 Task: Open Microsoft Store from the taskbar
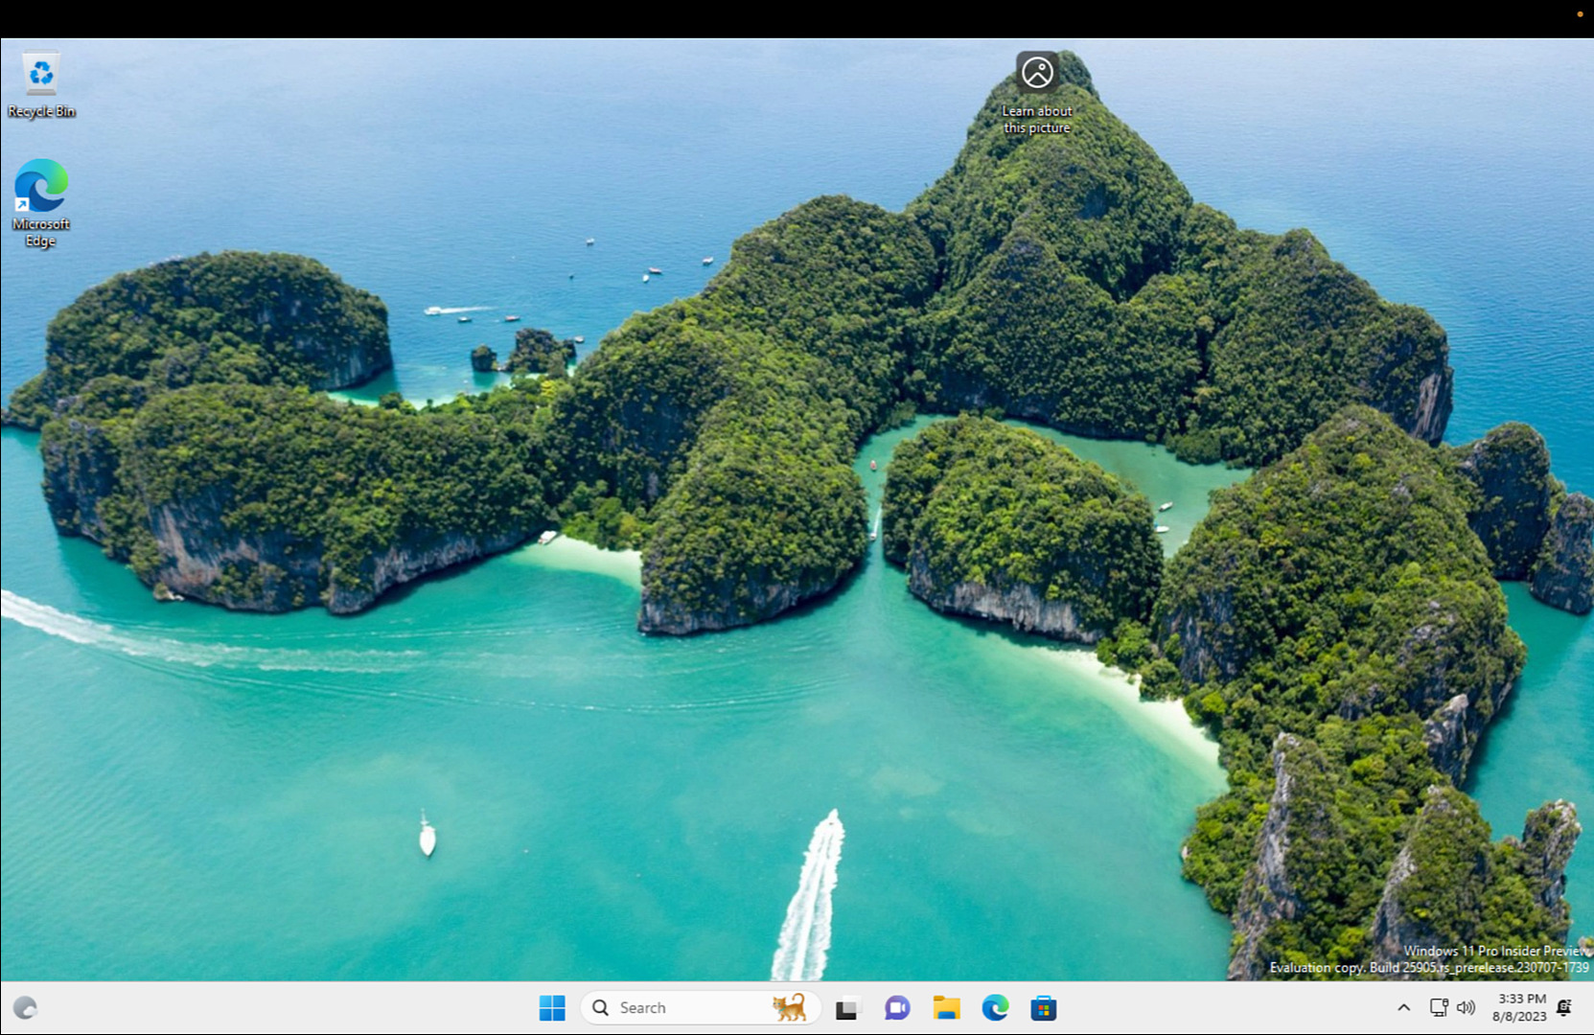(1044, 1008)
